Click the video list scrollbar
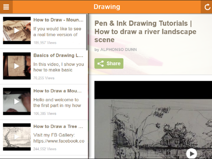Image resolution: width=212 pixels, height=159 pixels. (87, 32)
